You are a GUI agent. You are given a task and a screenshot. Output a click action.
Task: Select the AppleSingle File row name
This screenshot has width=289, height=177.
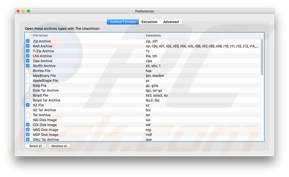point(45,81)
